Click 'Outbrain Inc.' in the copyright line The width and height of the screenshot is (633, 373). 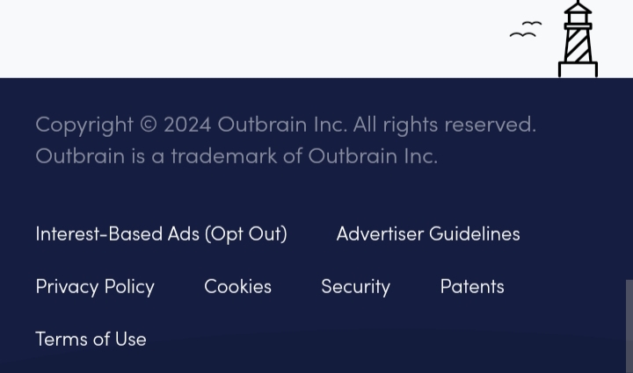click(x=282, y=125)
